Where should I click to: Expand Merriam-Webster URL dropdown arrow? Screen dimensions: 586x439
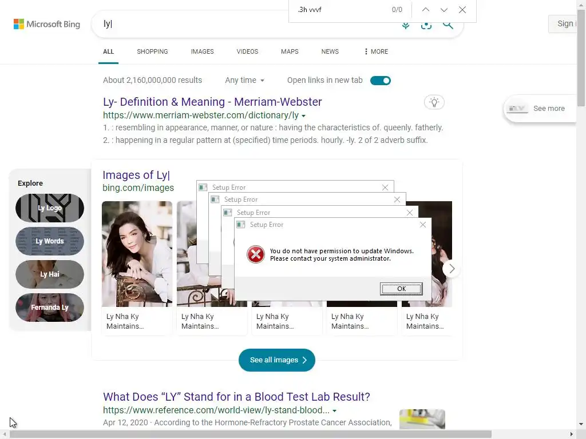[x=303, y=115]
